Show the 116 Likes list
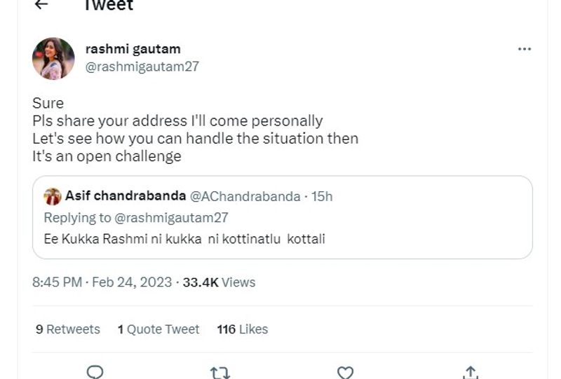This screenshot has width=561, height=379. [x=243, y=329]
